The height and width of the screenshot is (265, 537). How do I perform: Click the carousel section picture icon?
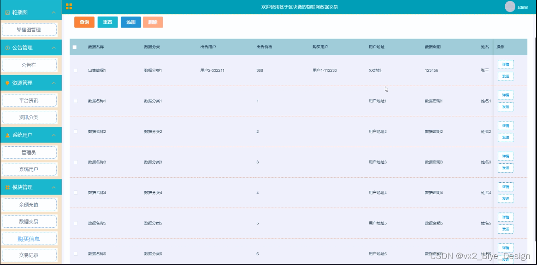[7, 12]
